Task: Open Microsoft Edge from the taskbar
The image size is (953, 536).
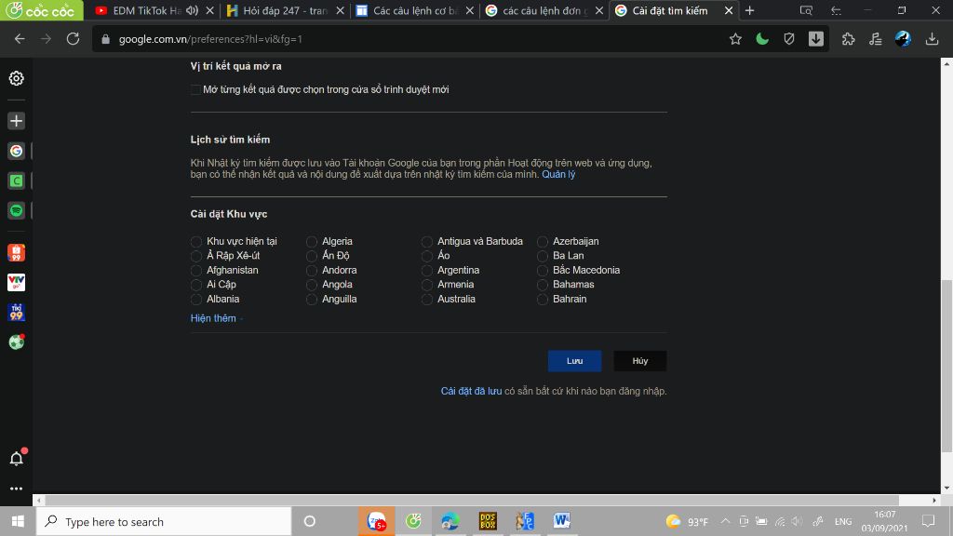Action: tap(450, 521)
